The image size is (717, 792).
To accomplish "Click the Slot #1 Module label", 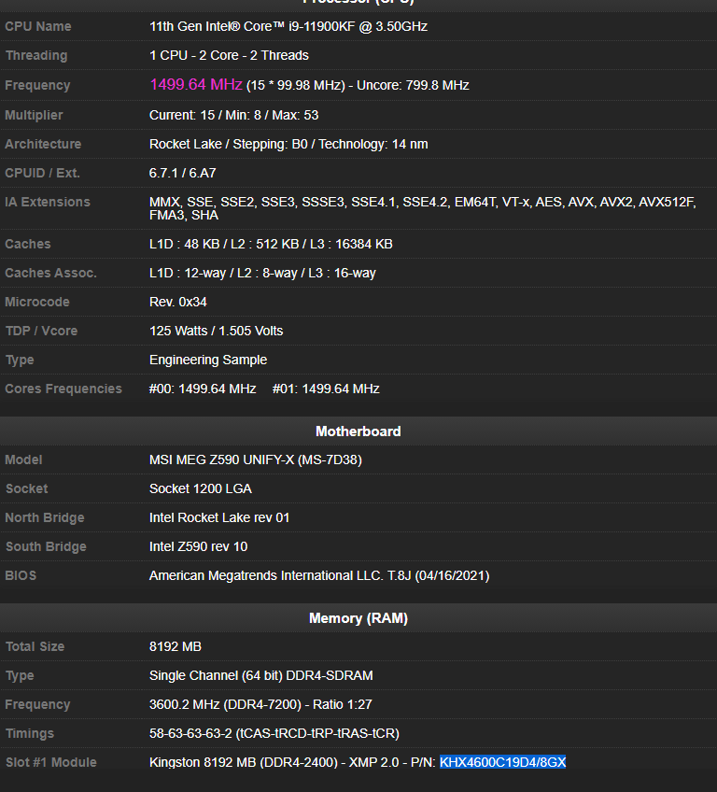I will [50, 762].
